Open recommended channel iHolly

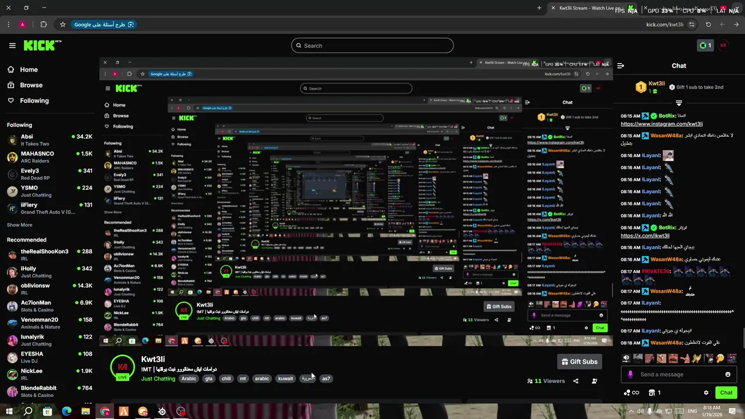(49, 272)
